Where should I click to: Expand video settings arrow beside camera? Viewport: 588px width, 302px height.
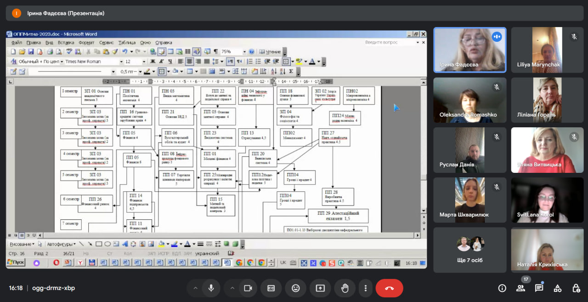tap(232, 288)
